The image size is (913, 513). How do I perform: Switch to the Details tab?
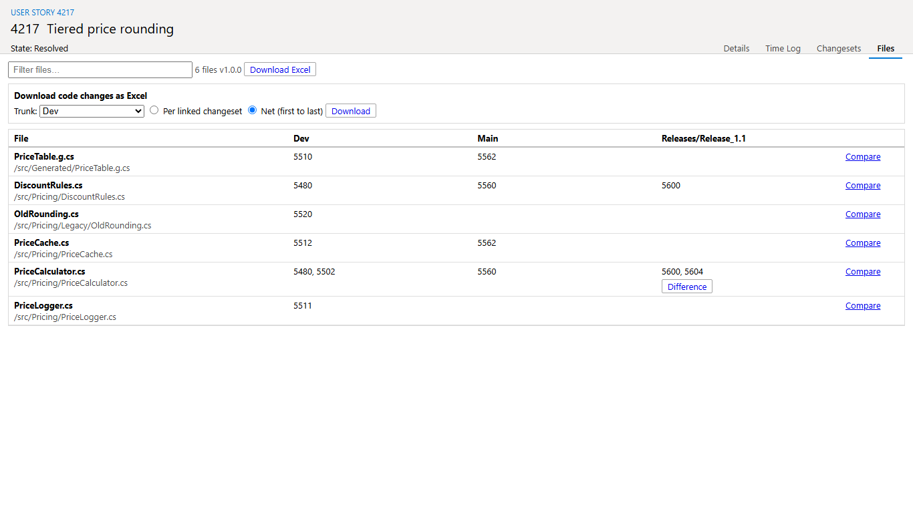coord(737,48)
